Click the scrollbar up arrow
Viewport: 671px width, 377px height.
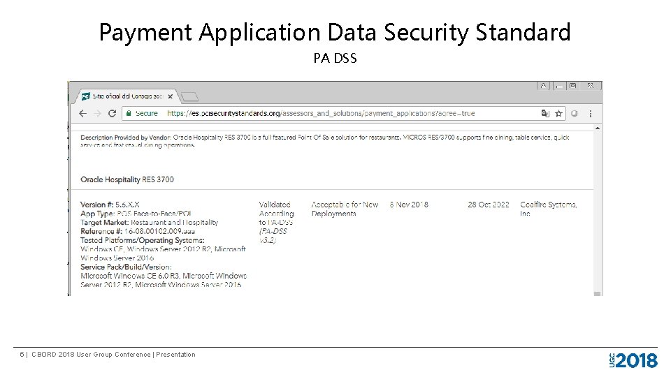pos(598,128)
